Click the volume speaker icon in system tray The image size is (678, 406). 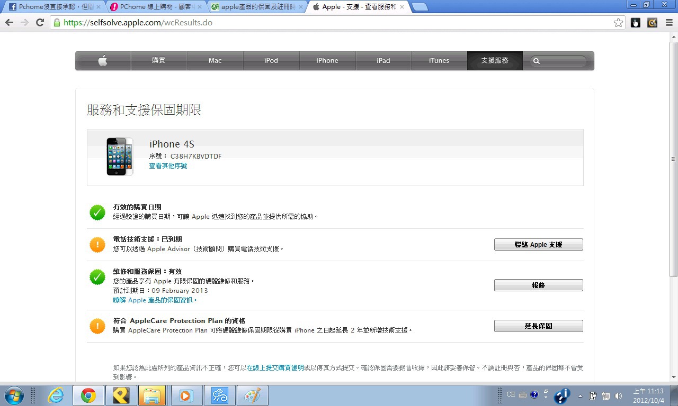coord(619,395)
